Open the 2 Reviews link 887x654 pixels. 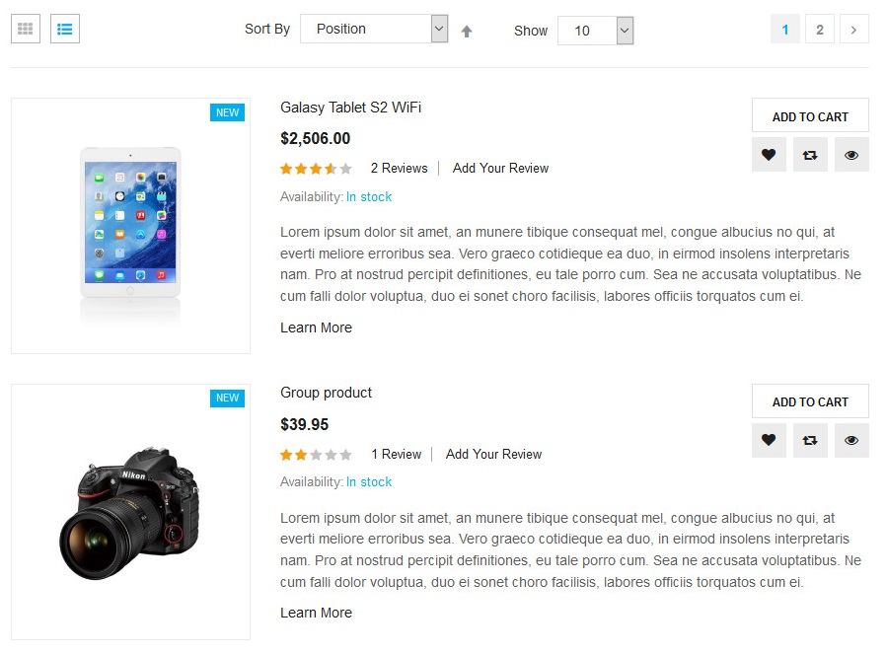point(399,169)
